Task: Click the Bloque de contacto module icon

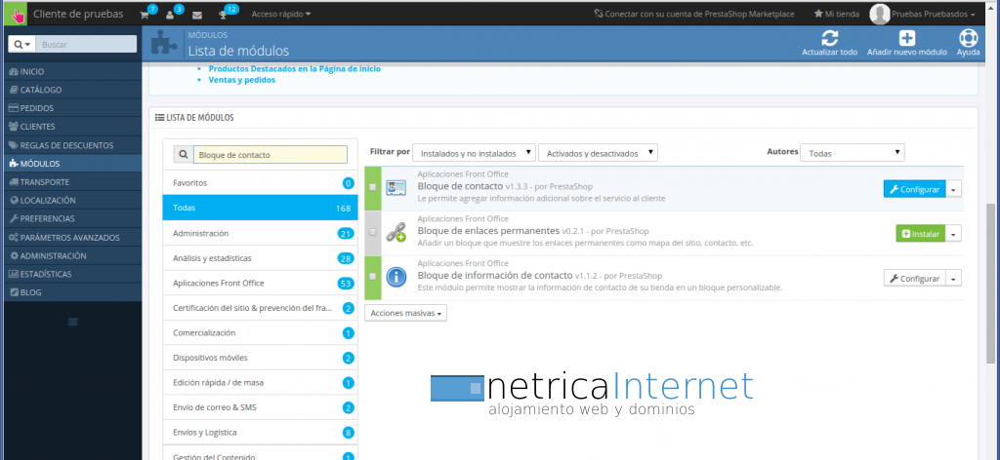Action: point(396,188)
